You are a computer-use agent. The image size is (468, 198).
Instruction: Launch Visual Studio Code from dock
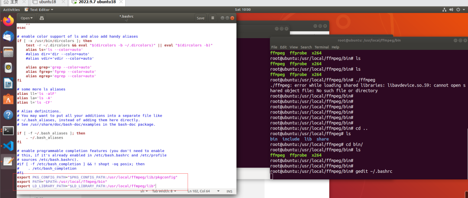8,146
